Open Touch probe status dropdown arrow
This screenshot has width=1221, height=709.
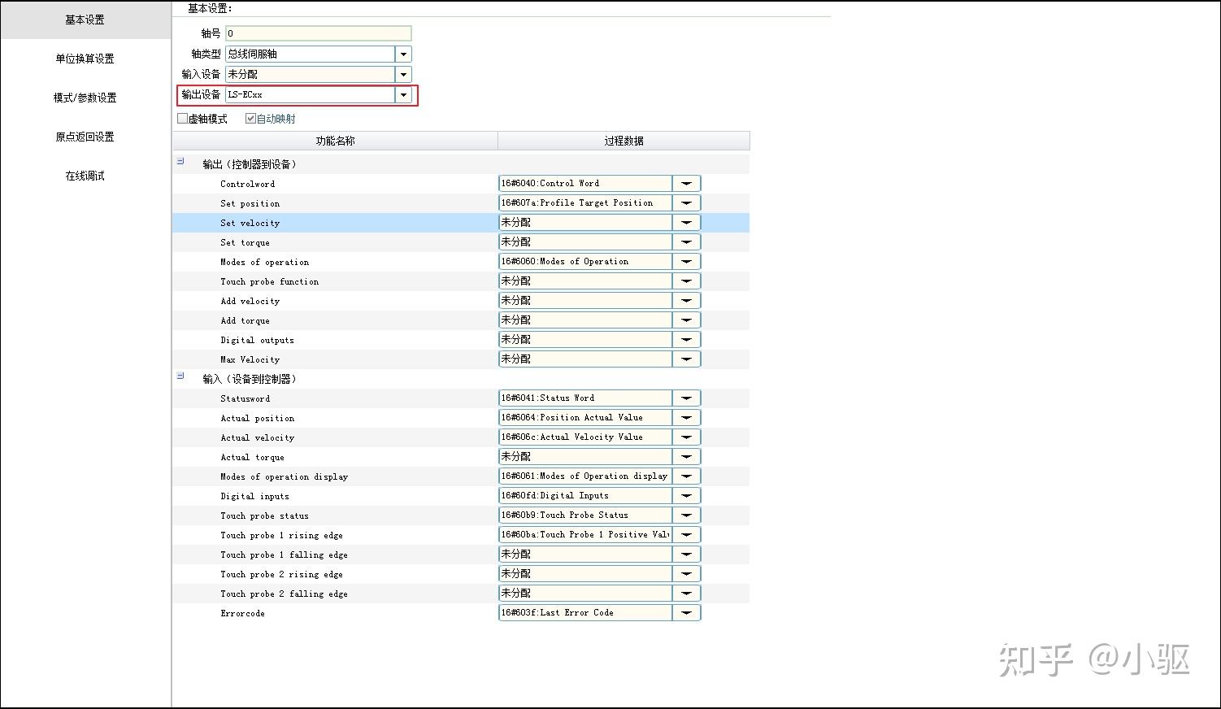coord(686,515)
